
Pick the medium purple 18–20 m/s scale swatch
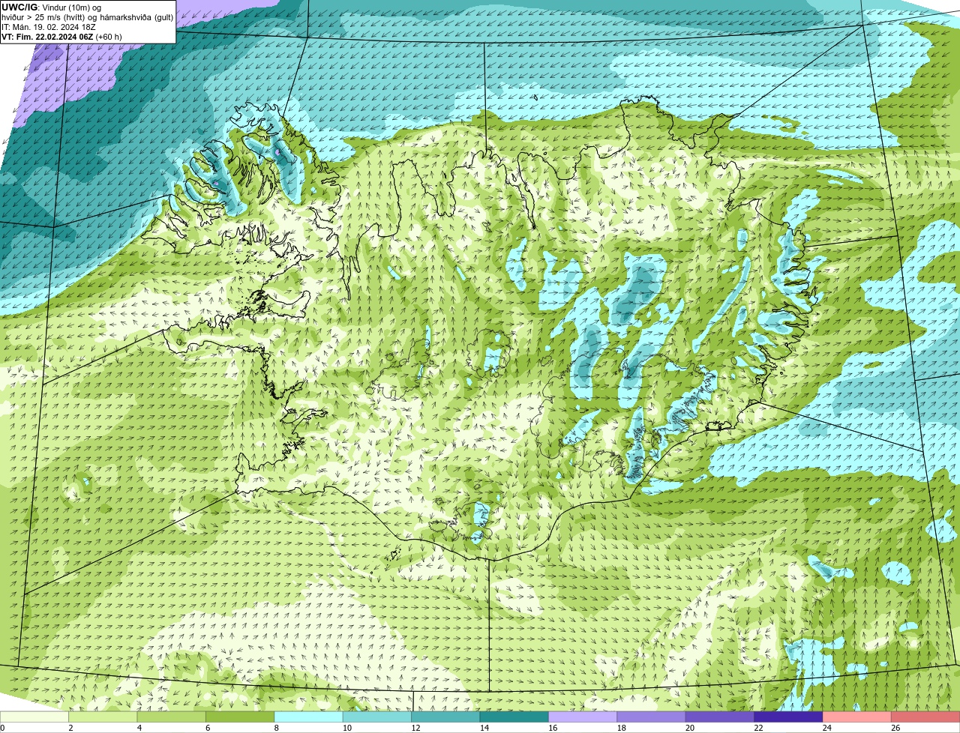pyautogui.click(x=652, y=717)
